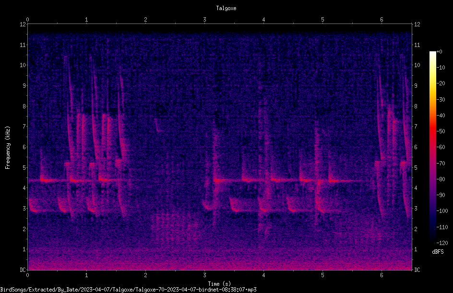Click the 5 second tick on the bottom time axis
The height and width of the screenshot is (293, 453).
[x=322, y=275]
